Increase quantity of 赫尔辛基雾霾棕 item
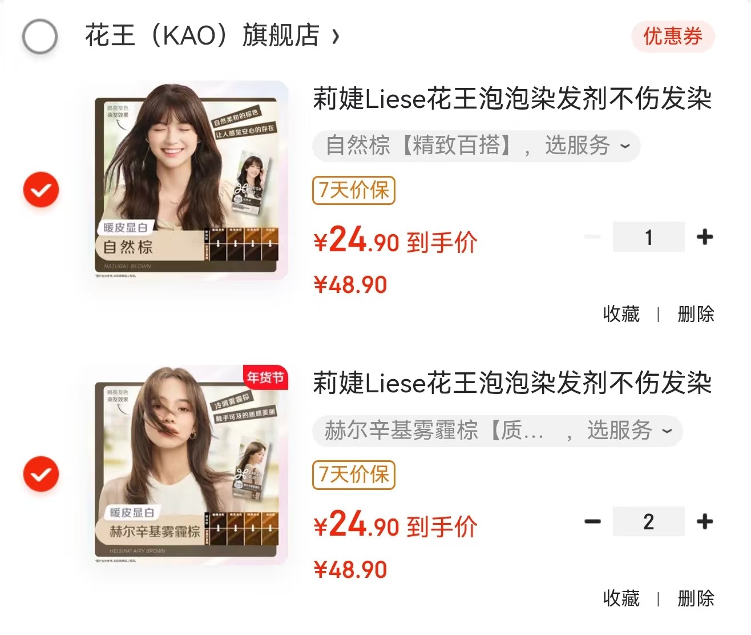The height and width of the screenshot is (635, 751). (705, 521)
